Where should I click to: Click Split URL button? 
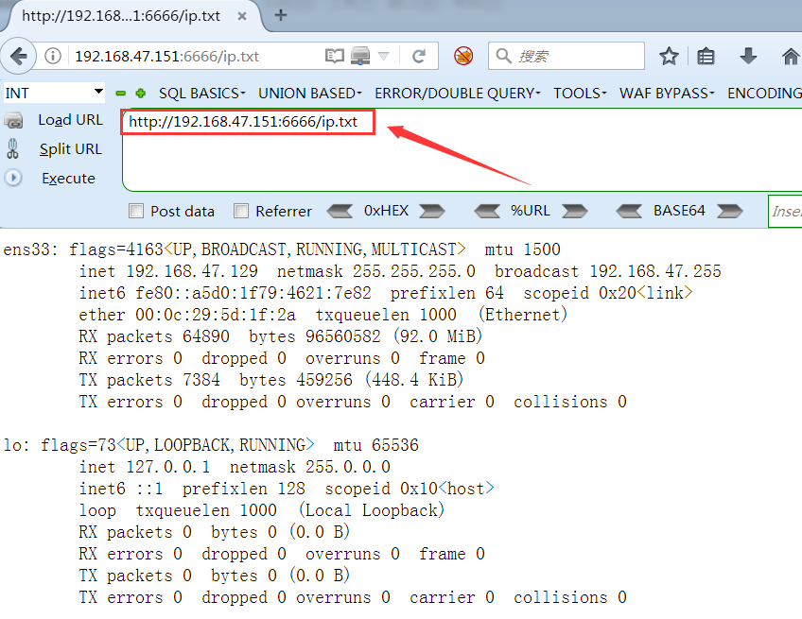[x=71, y=148]
